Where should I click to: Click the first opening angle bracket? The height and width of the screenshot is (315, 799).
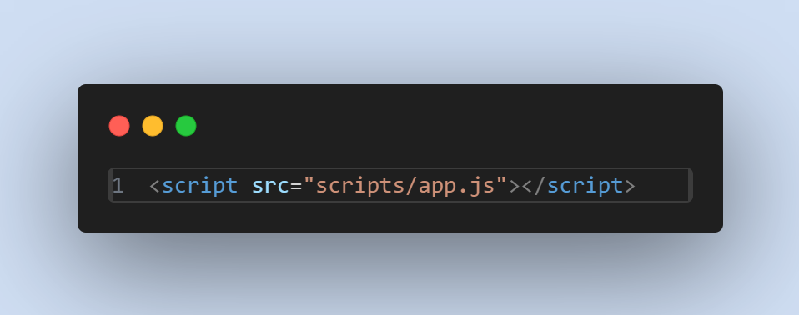155,186
